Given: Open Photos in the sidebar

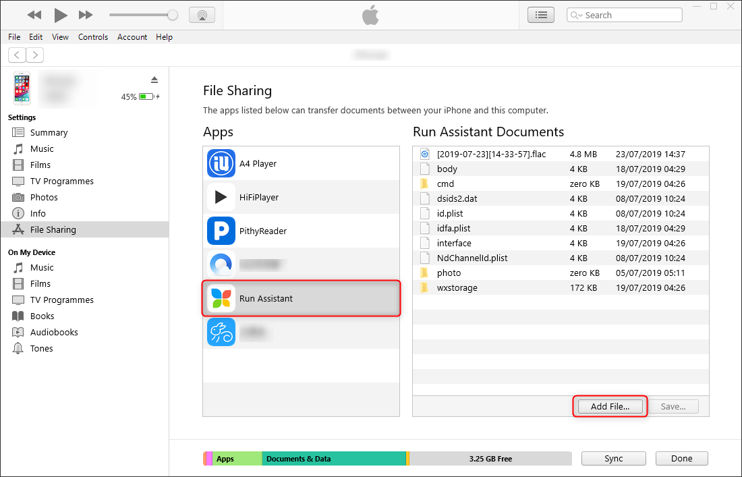Looking at the screenshot, I should click(84, 197).
